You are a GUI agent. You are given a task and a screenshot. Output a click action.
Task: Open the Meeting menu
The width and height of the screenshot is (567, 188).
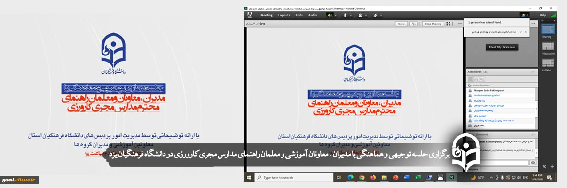pos(267,15)
